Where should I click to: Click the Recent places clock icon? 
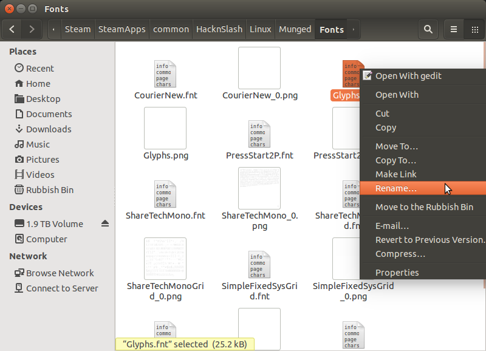19,68
